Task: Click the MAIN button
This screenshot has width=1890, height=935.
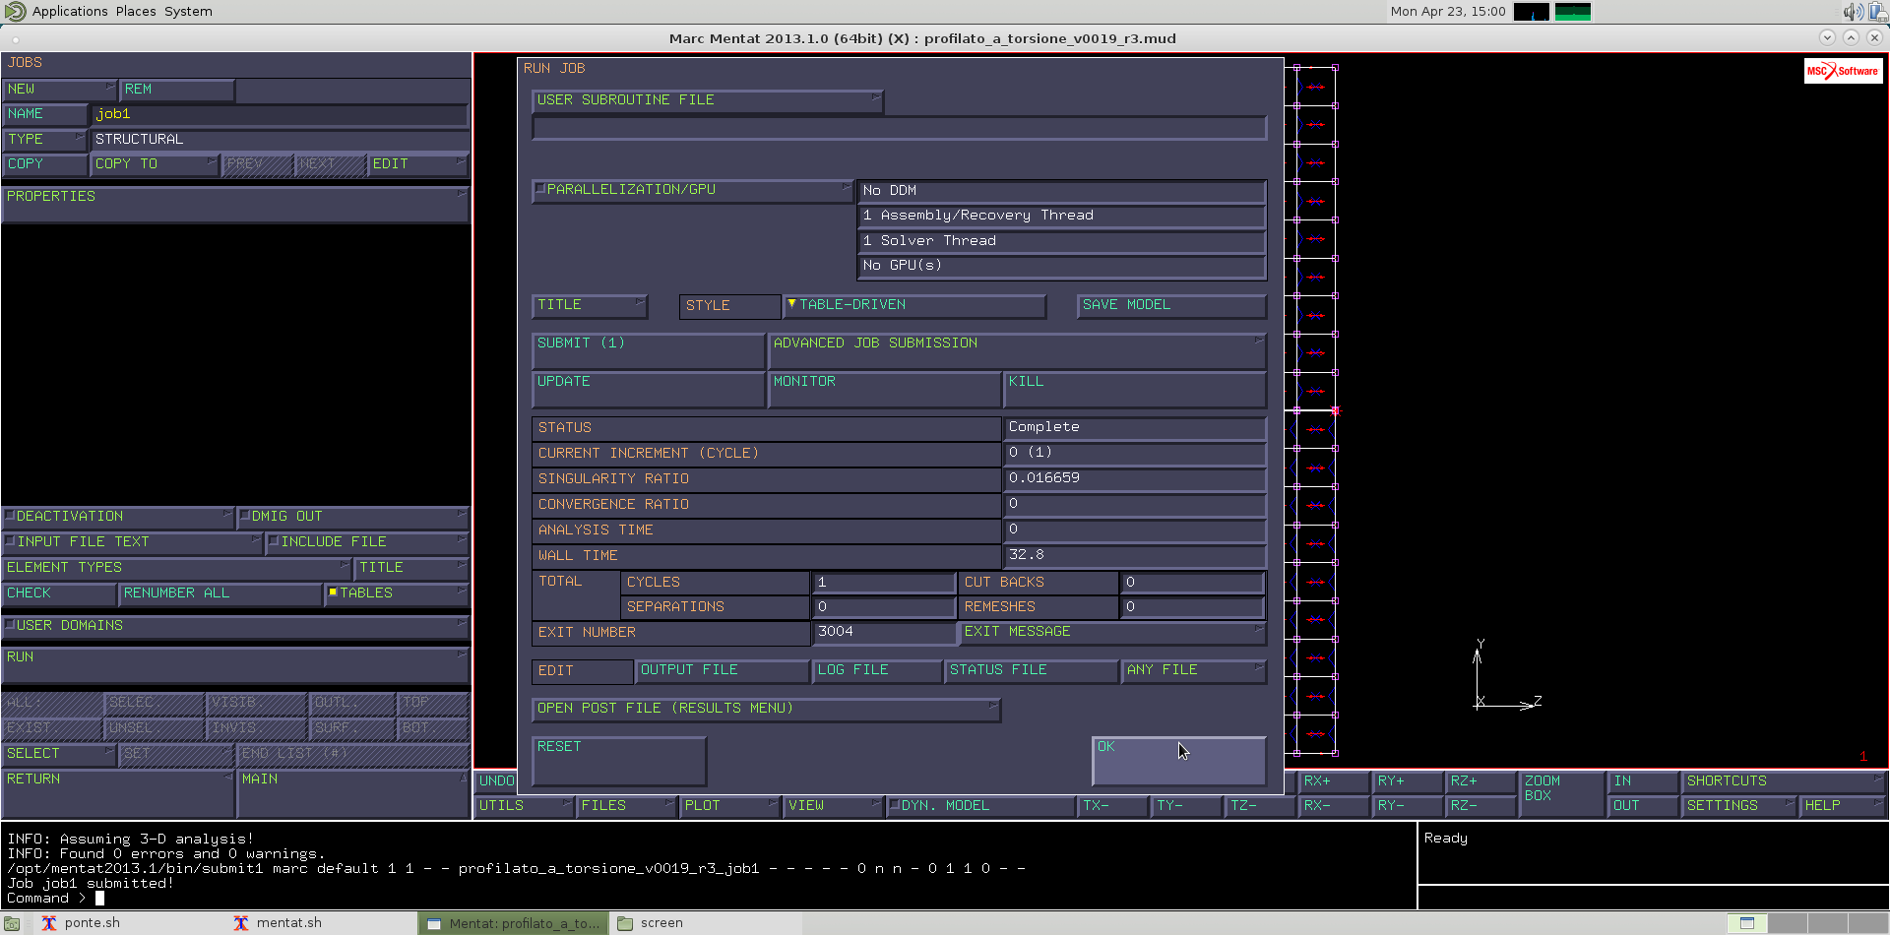Action: coord(353,793)
